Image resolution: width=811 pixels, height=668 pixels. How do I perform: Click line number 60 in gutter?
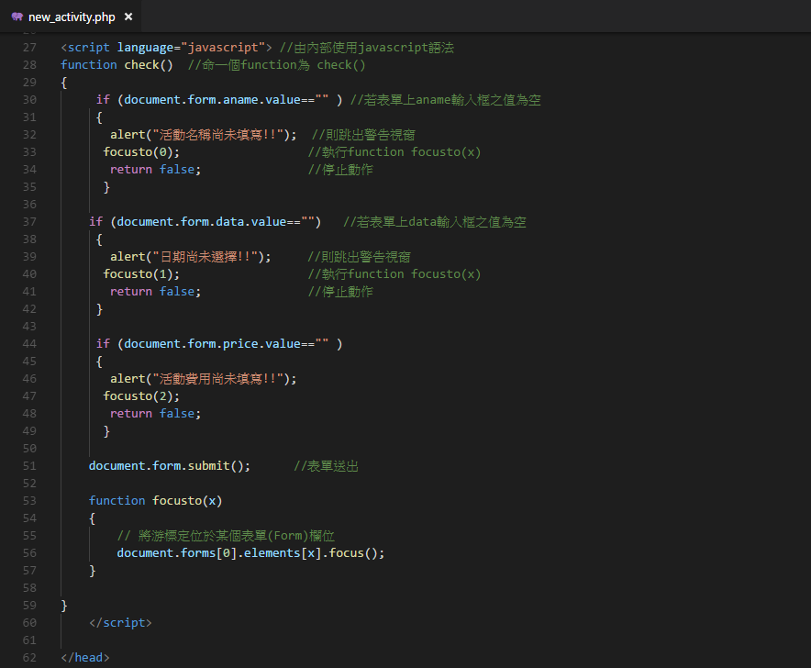pos(29,623)
